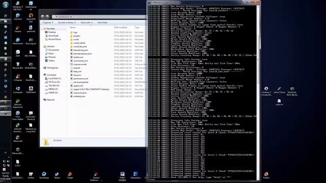The image size is (326, 183).
Task: Select GAME (G:) drive
Action: 51,93
